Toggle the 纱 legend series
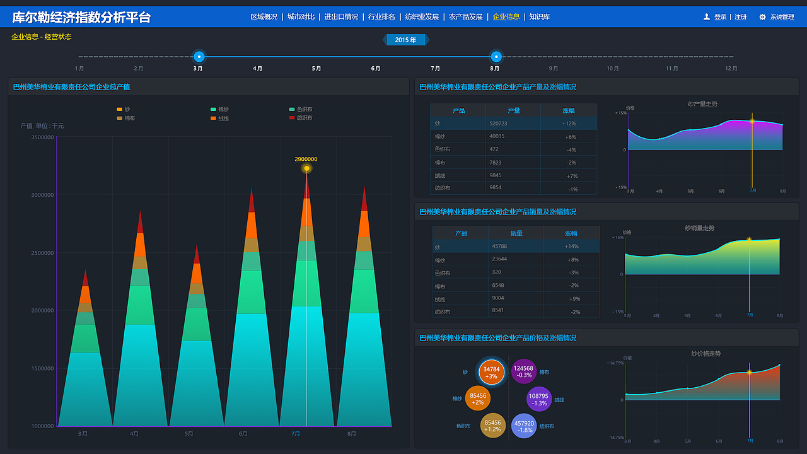807x454 pixels. click(124, 109)
